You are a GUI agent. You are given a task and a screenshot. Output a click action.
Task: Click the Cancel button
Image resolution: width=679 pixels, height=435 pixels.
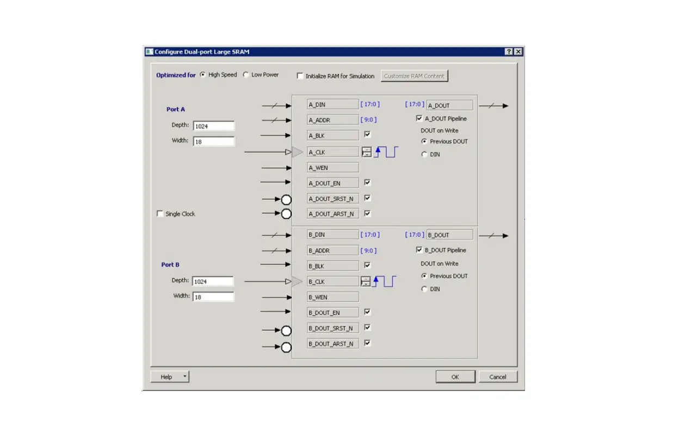[498, 376]
